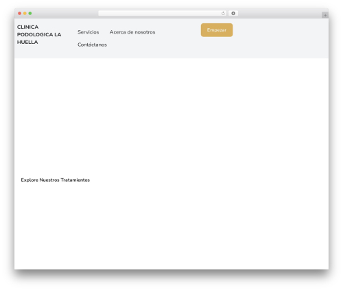Close the window with red button

[20, 14]
